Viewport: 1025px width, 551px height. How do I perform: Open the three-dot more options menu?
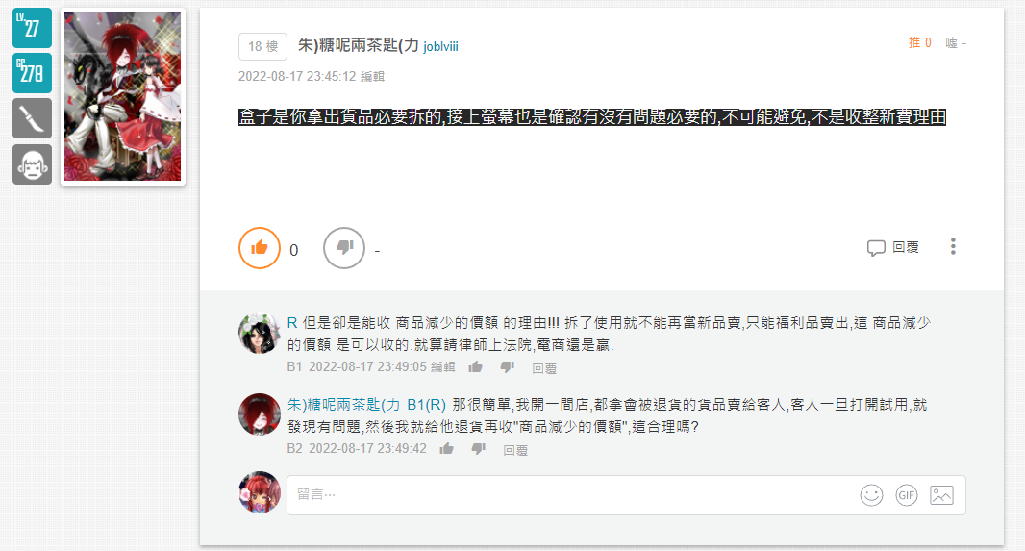[953, 246]
